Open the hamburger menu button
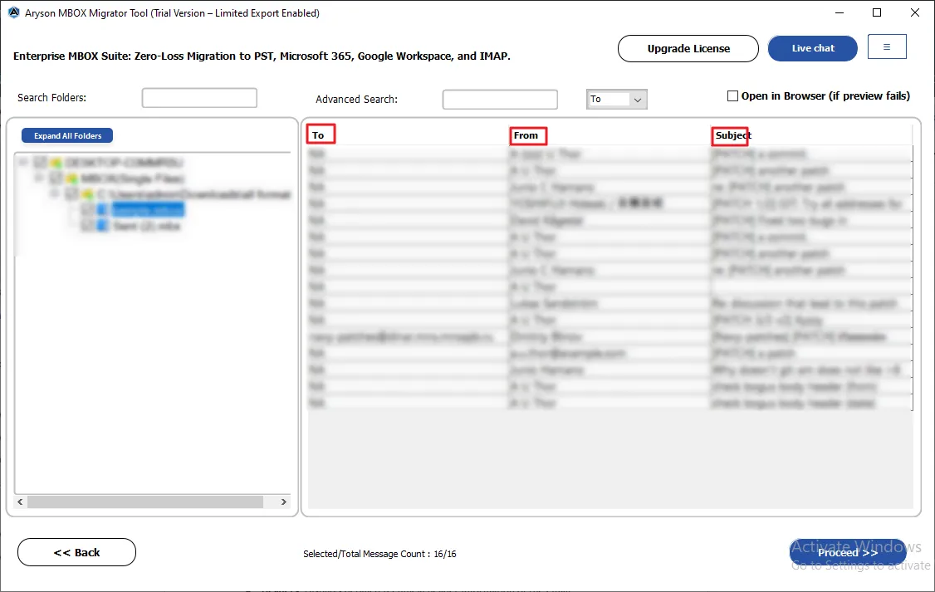The image size is (935, 592). [887, 47]
